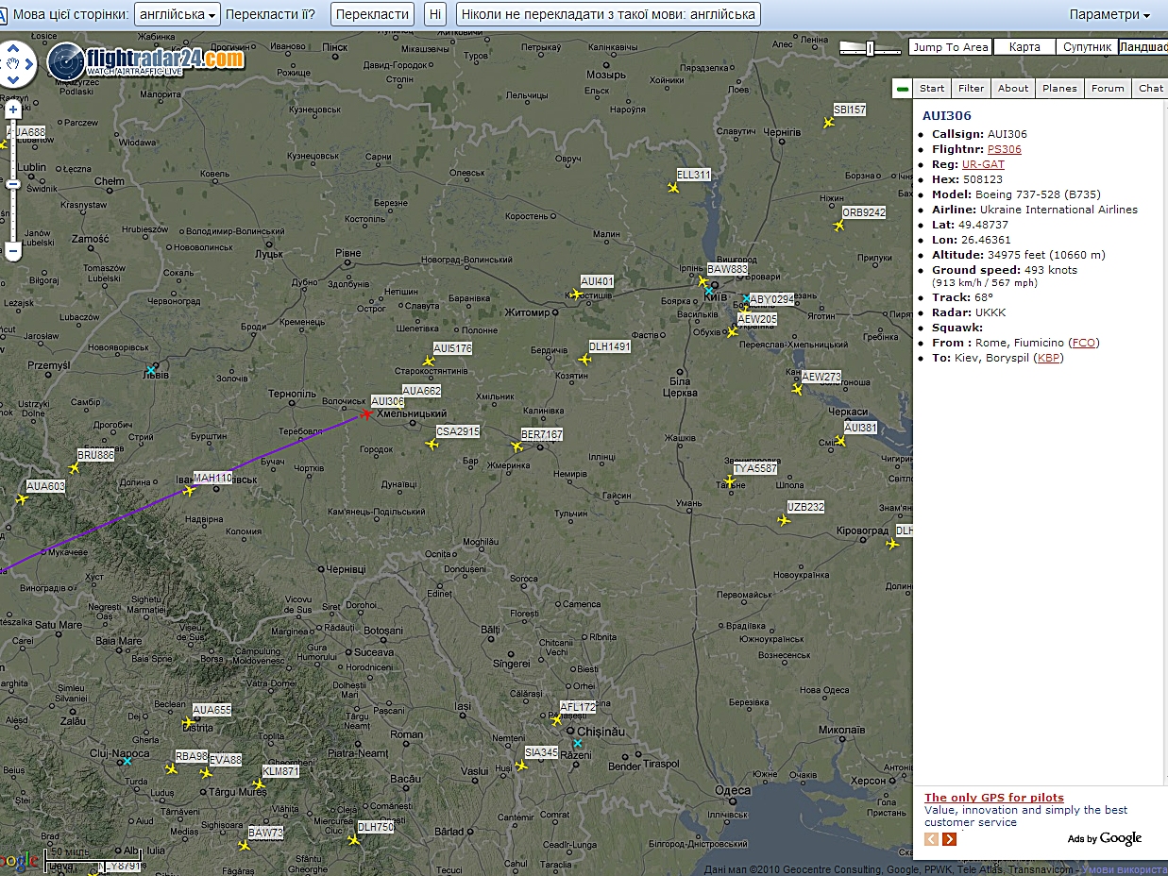Image resolution: width=1168 pixels, height=876 pixels.
Task: Click the blue airport marker near Lviv
Action: 151,370
